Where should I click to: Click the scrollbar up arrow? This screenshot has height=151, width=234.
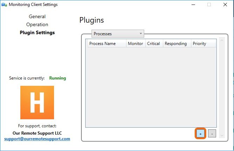coord(222,40)
